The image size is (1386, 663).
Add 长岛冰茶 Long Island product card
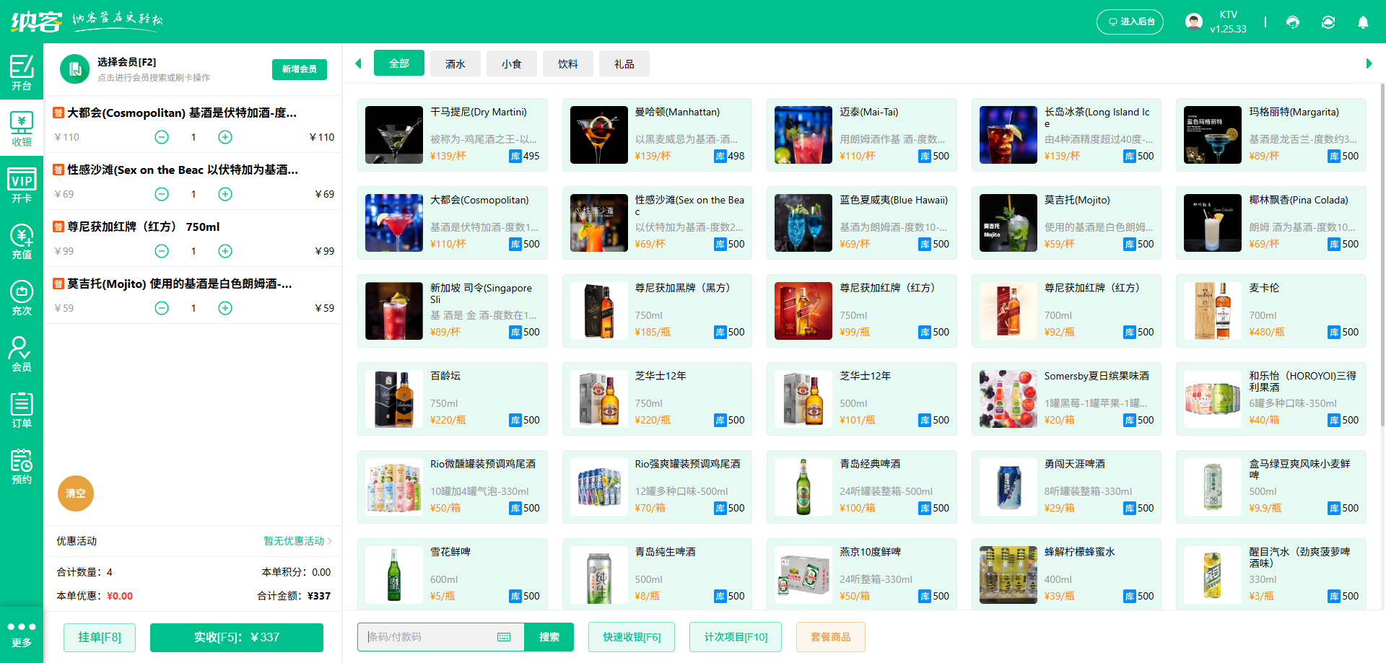(x=1066, y=135)
